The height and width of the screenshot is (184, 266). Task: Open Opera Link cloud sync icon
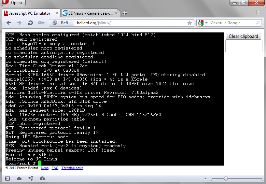[x=19, y=179]
